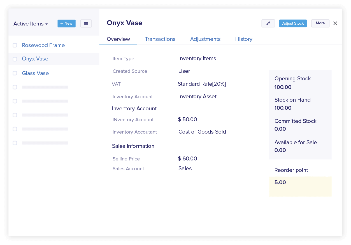Open the Rosewood Frame item
The height and width of the screenshot is (245, 351).
click(43, 45)
